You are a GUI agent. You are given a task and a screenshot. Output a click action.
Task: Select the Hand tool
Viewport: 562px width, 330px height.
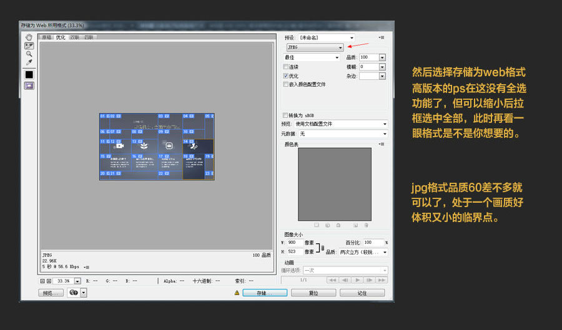click(29, 37)
